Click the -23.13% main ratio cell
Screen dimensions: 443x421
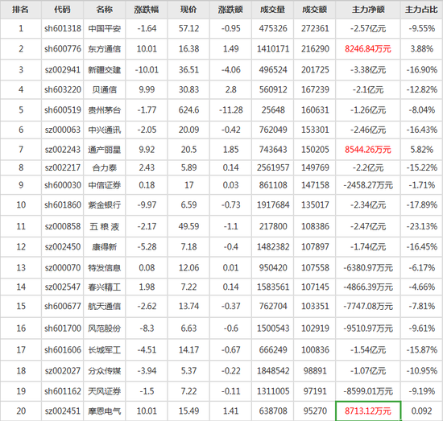422,226
